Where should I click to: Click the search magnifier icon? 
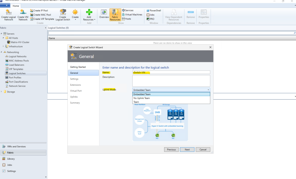295,33
